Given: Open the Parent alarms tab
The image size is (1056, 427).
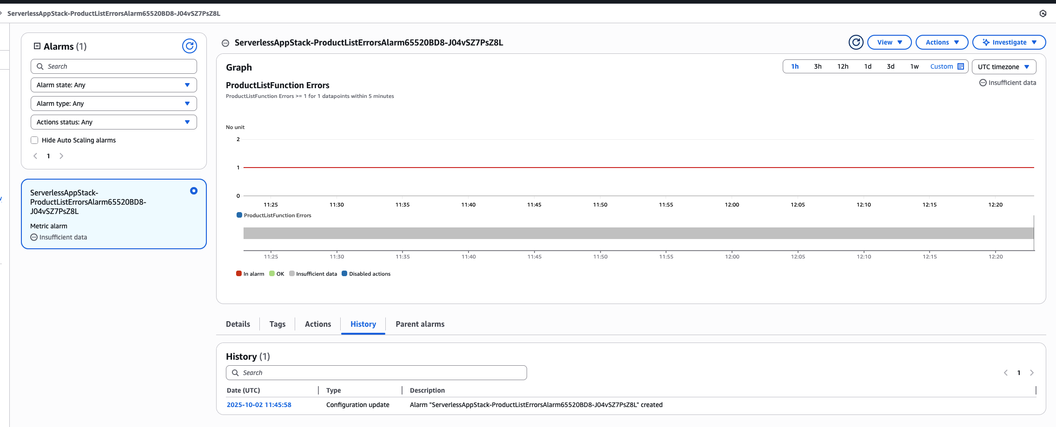Looking at the screenshot, I should [x=420, y=324].
